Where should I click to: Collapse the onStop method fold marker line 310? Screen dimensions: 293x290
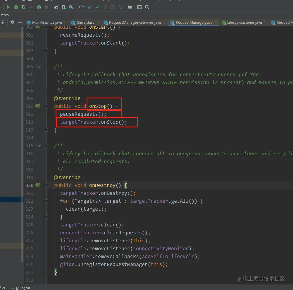[x=46, y=106]
